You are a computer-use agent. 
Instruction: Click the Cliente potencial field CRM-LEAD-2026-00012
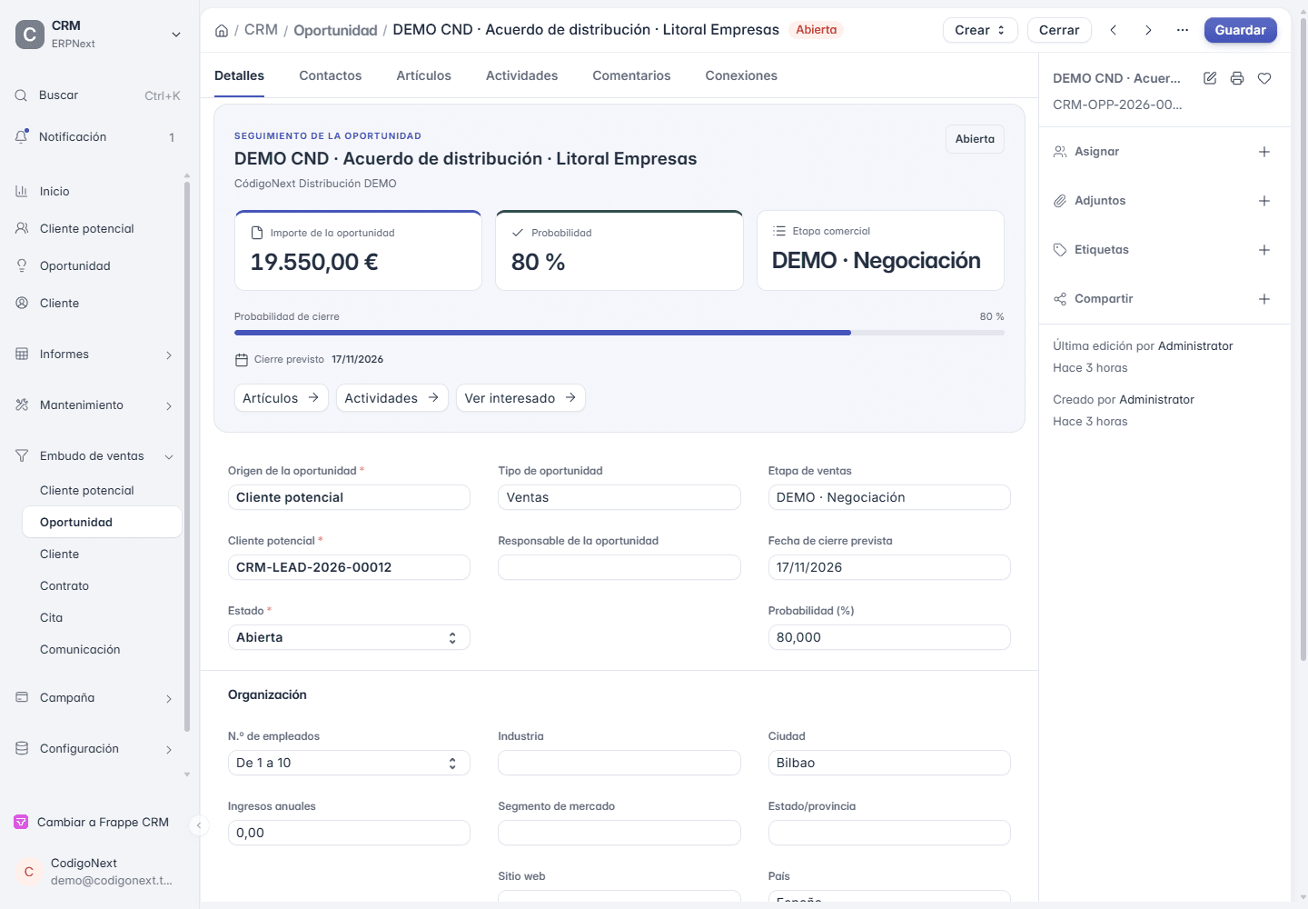click(349, 567)
